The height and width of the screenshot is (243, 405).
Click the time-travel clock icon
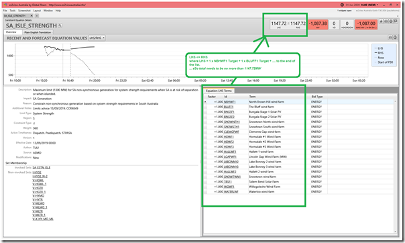click(342, 5)
